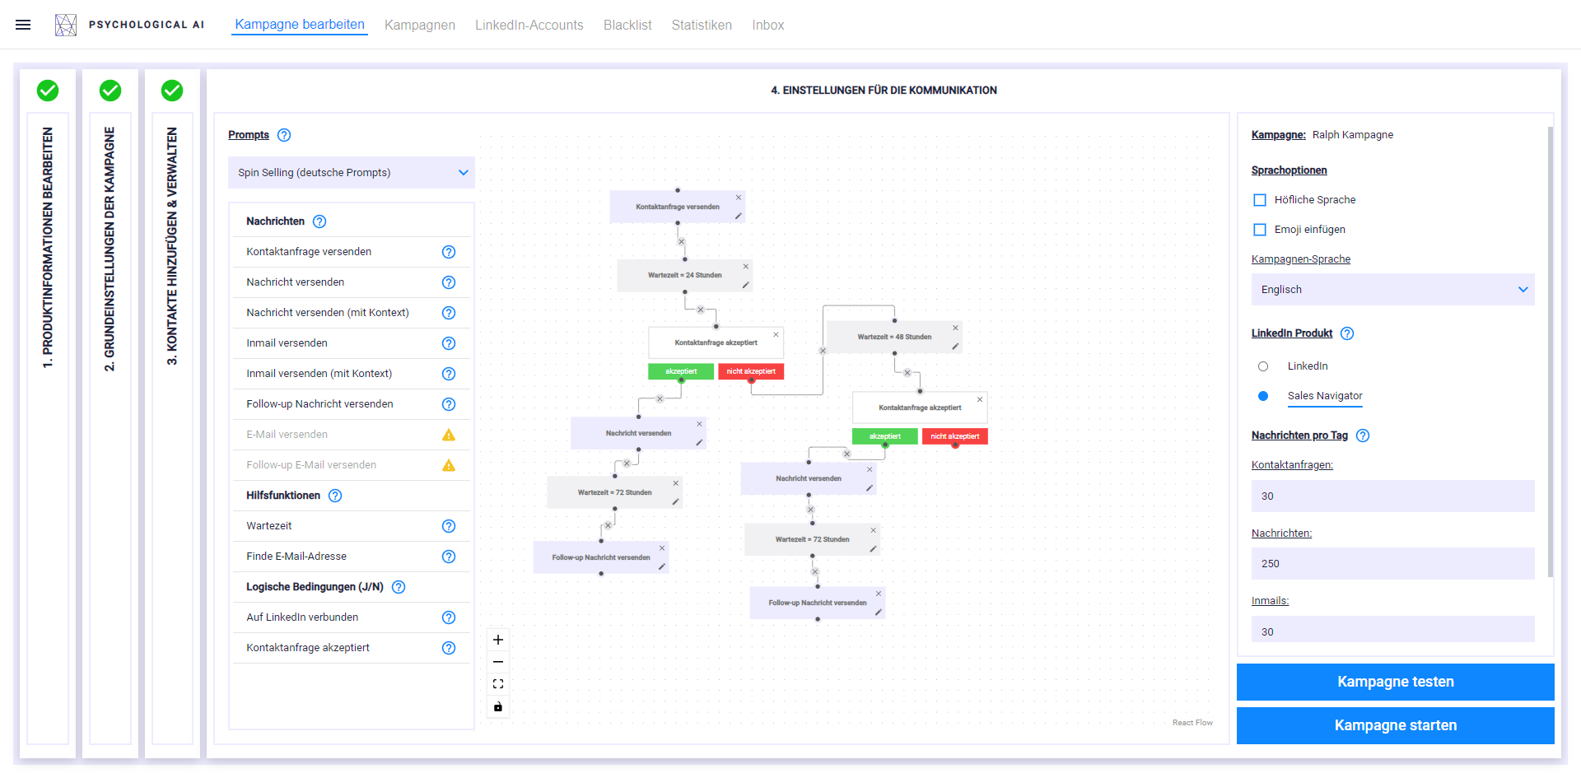This screenshot has width=1581, height=778.
Task: Click the Kampagnen-Sprache label link
Action: pos(1301,259)
